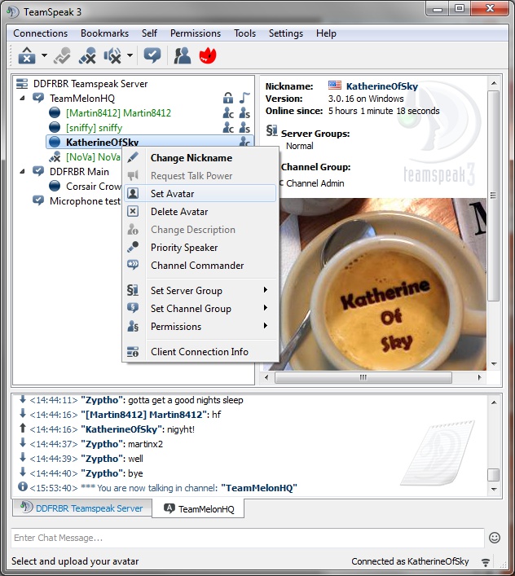Click the X-box icon beside Delete Avatar

click(133, 211)
